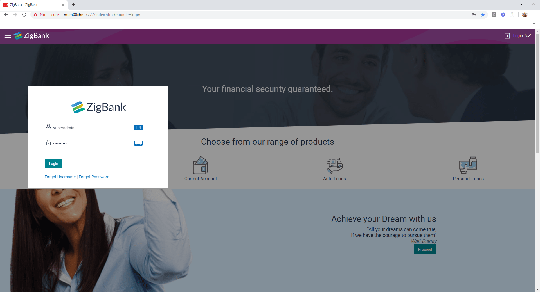Select the Auto Loans product icon
The image size is (540, 292).
pyautogui.click(x=334, y=165)
